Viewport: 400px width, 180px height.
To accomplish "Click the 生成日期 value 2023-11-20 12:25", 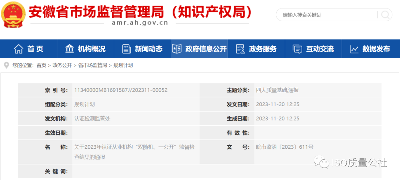I will tap(277, 118).
